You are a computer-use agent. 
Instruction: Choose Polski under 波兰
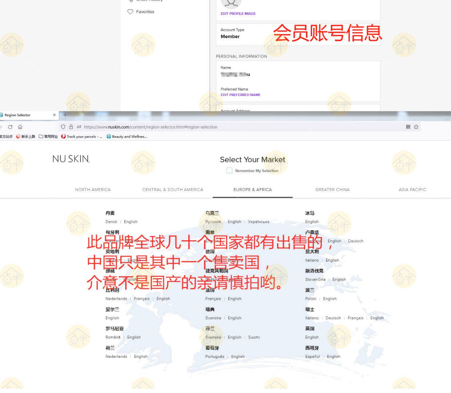tap(311, 299)
